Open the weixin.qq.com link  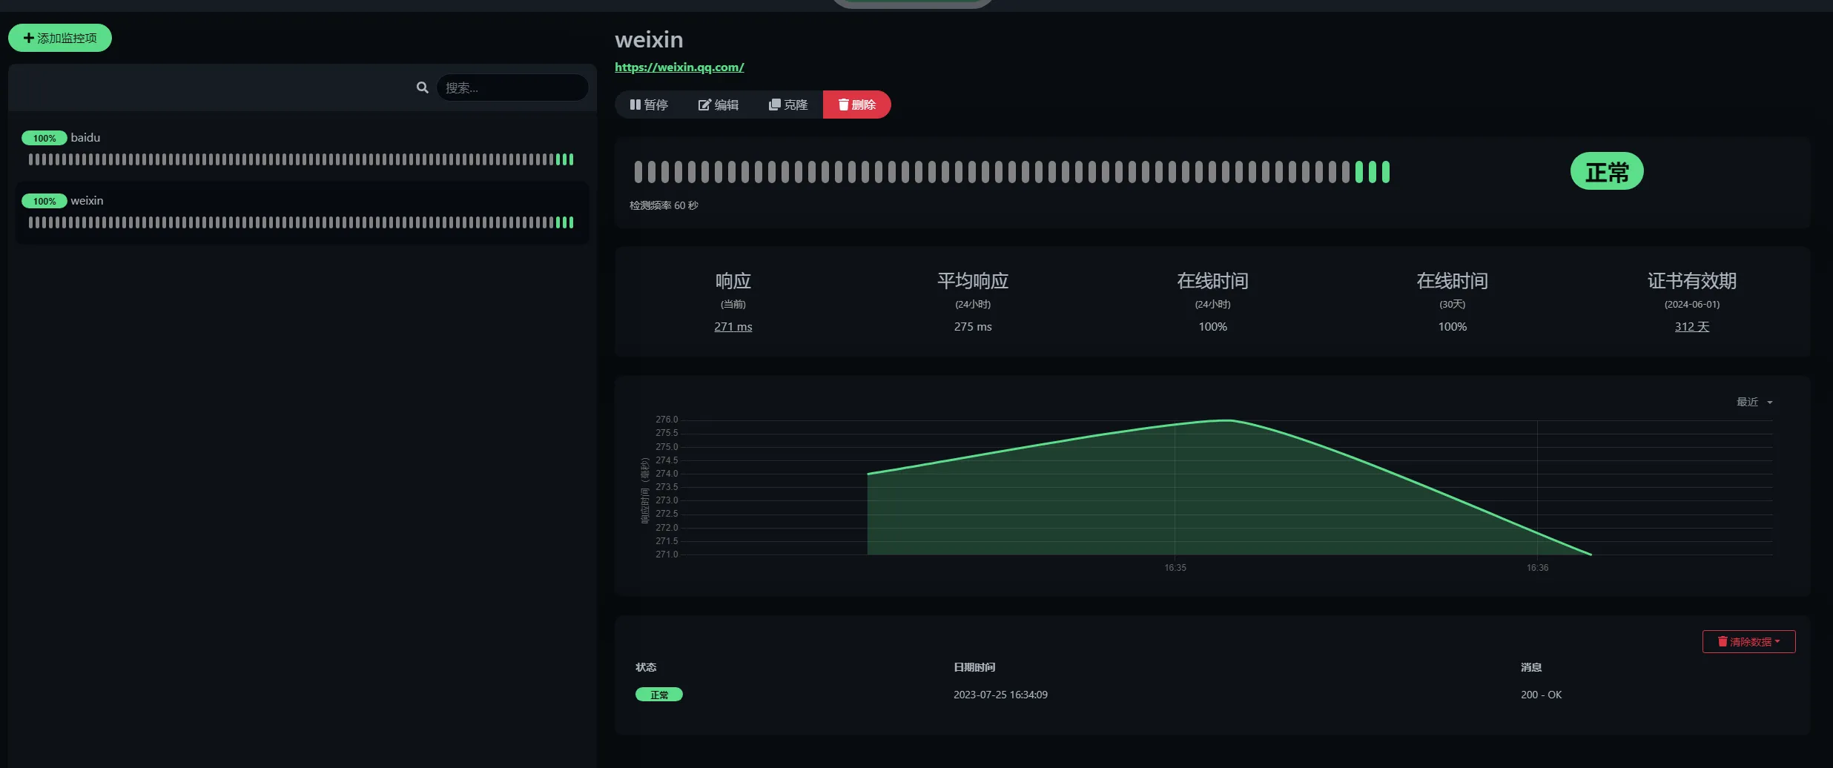point(678,67)
